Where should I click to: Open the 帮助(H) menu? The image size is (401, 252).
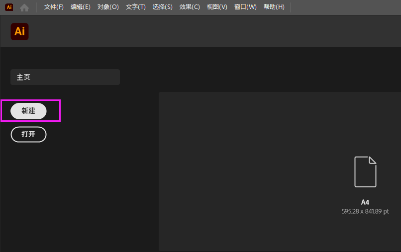pyautogui.click(x=274, y=7)
